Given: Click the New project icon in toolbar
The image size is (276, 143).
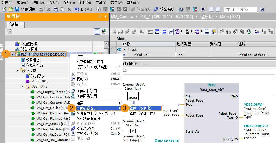Looking at the screenshot, I should pos(4,9).
